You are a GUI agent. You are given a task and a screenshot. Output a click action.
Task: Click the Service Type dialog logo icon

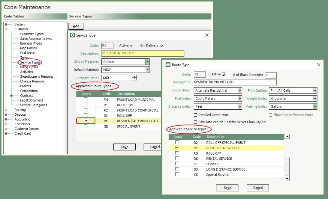click(72, 35)
